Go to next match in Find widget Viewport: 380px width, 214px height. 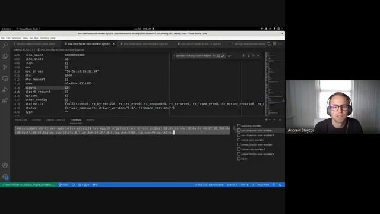(x=248, y=56)
